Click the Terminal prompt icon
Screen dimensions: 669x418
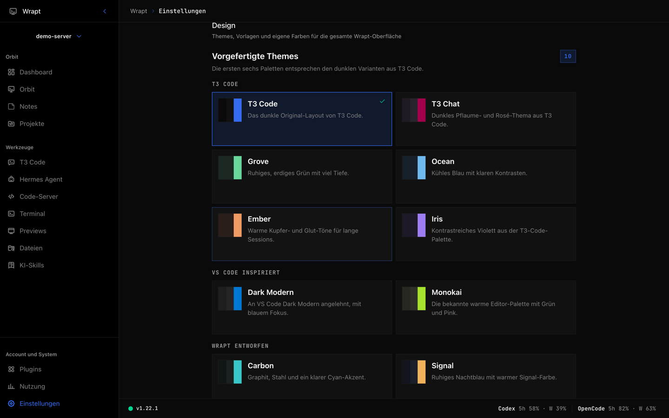coord(11,214)
